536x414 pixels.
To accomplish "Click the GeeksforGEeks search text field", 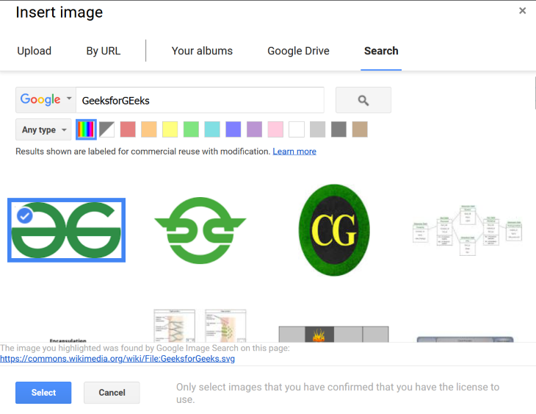I will click(200, 100).
